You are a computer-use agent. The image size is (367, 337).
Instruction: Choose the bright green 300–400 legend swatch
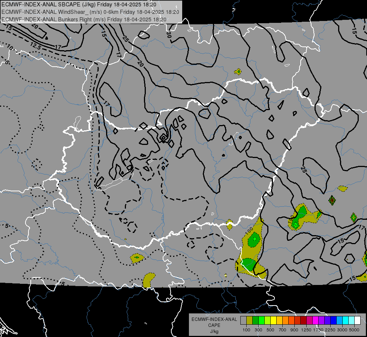click(x=261, y=321)
